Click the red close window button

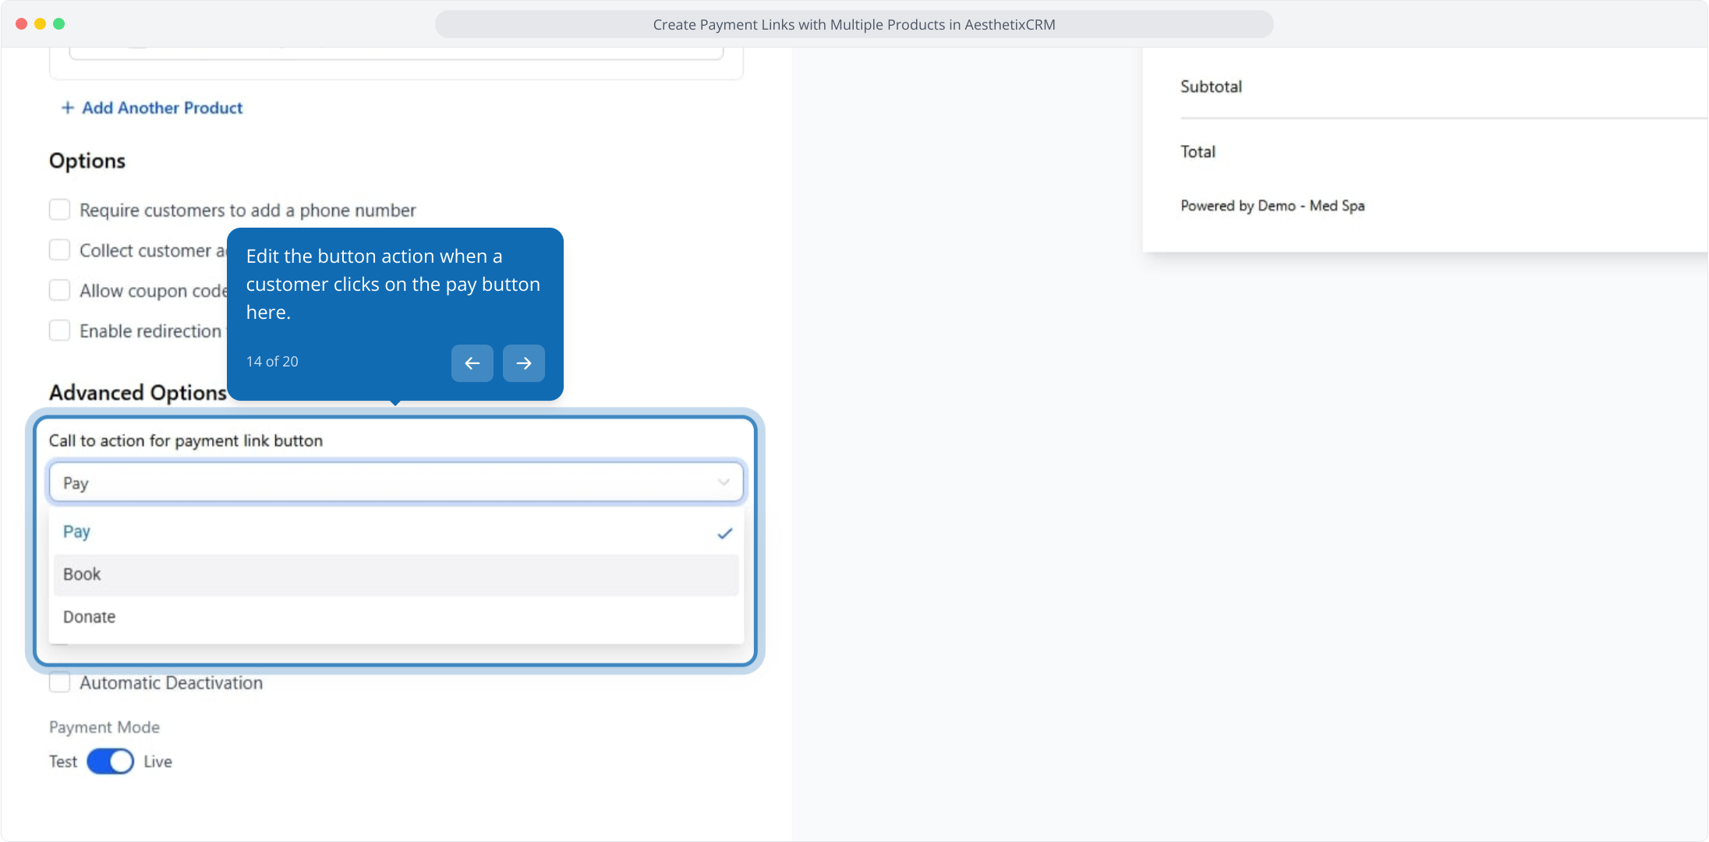coord(21,24)
